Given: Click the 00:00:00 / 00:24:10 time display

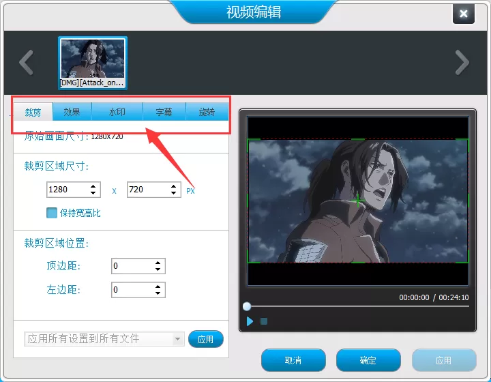Looking at the screenshot, I should pos(434,297).
